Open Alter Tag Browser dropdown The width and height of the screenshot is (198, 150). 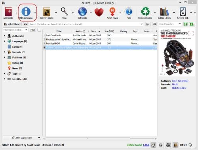[x=22, y=138]
